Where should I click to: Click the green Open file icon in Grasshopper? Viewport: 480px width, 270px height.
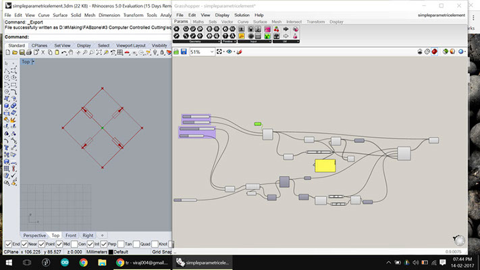click(176, 52)
